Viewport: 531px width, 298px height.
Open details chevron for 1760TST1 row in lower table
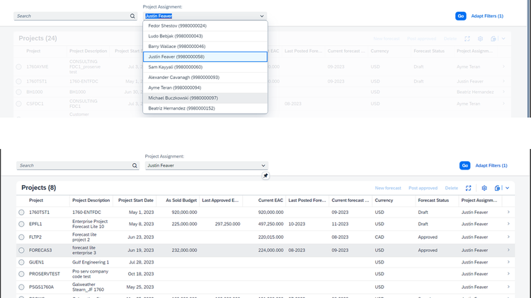[x=508, y=212]
